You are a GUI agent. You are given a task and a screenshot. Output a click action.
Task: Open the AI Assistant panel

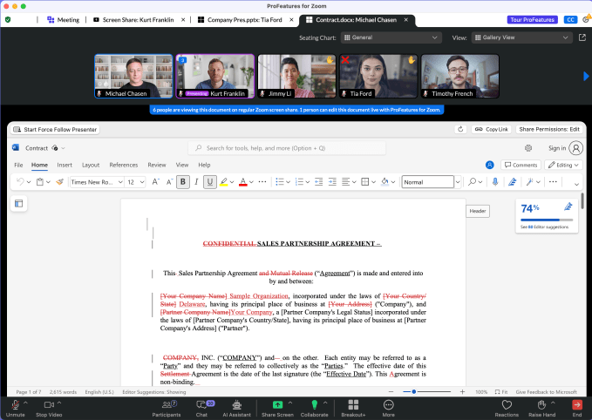(x=237, y=404)
